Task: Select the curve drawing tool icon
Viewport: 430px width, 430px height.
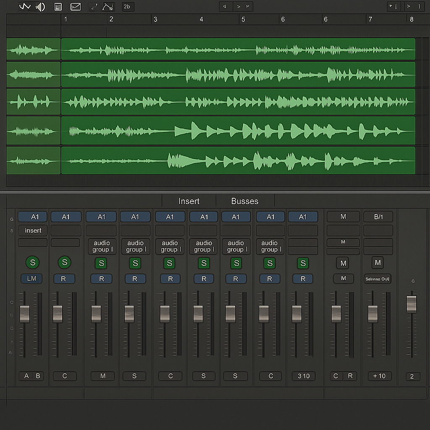Action: point(108,7)
